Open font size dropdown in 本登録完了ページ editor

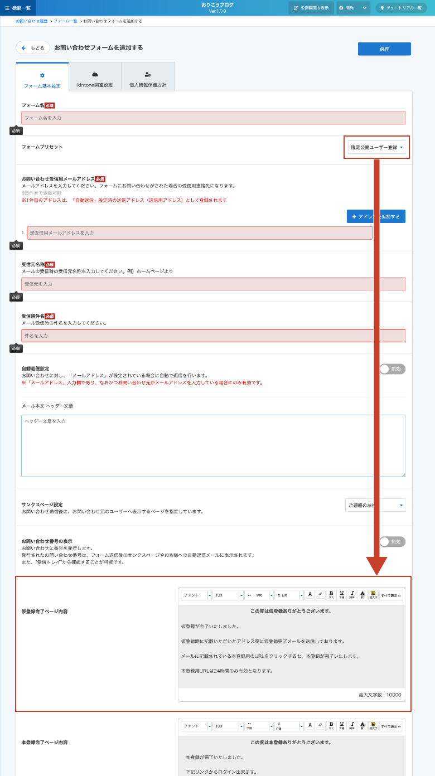(229, 726)
